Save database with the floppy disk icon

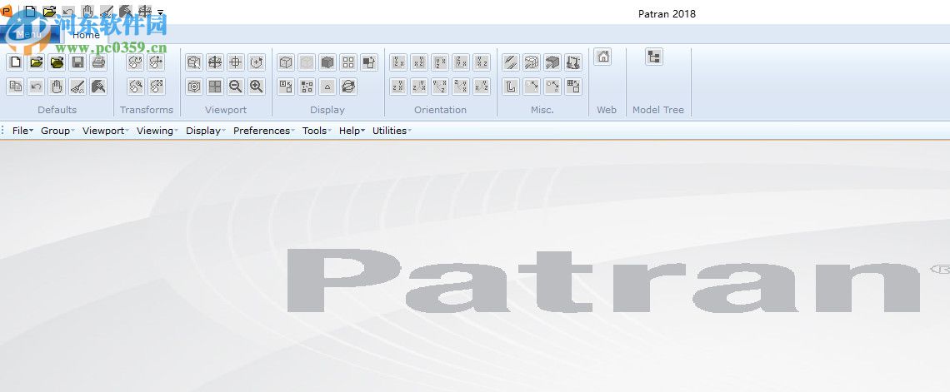[77, 62]
